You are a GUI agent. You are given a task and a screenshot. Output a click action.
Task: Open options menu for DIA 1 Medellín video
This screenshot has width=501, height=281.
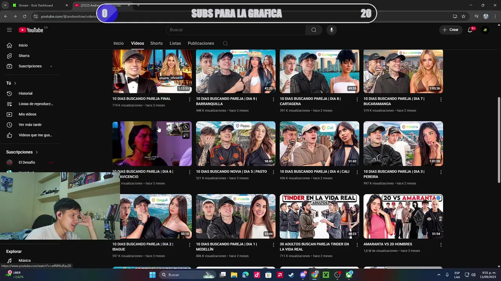tap(274, 245)
